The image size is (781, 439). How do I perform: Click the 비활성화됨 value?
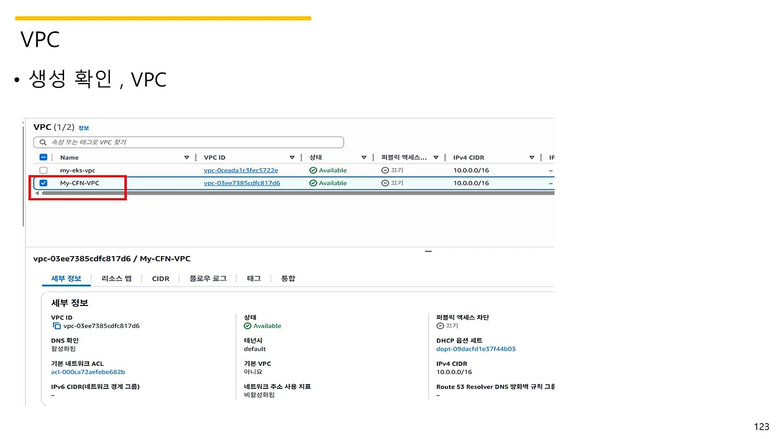pyautogui.click(x=259, y=395)
